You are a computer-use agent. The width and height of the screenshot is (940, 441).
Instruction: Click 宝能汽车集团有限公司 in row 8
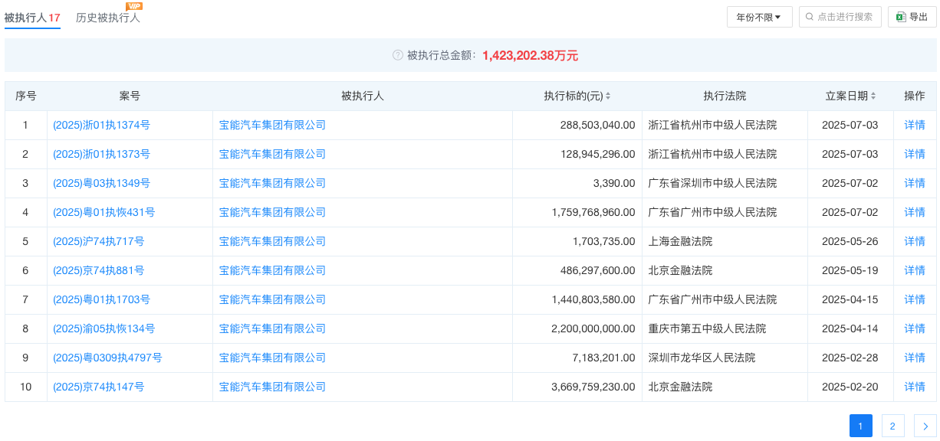pos(272,328)
